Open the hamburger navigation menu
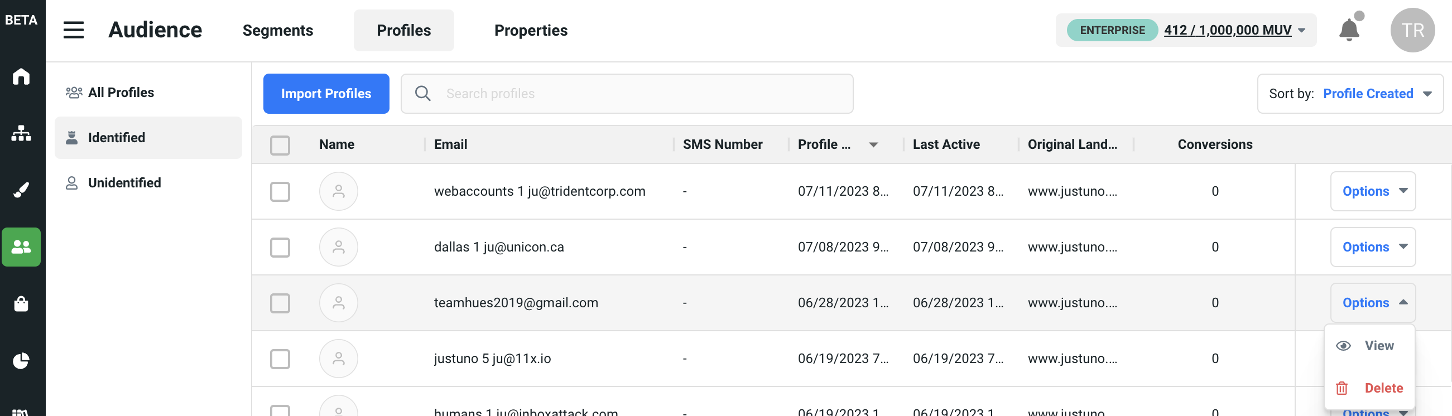Image resolution: width=1452 pixels, height=416 pixels. coord(73,30)
